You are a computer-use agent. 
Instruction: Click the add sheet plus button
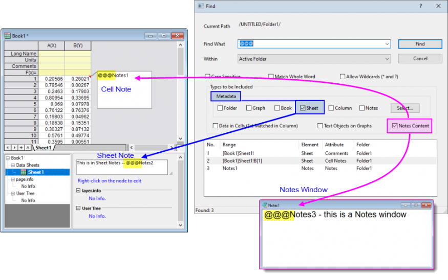pyautogui.click(x=21, y=148)
